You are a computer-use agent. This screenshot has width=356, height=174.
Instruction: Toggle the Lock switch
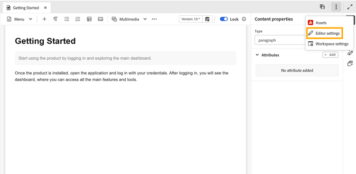tap(224, 19)
